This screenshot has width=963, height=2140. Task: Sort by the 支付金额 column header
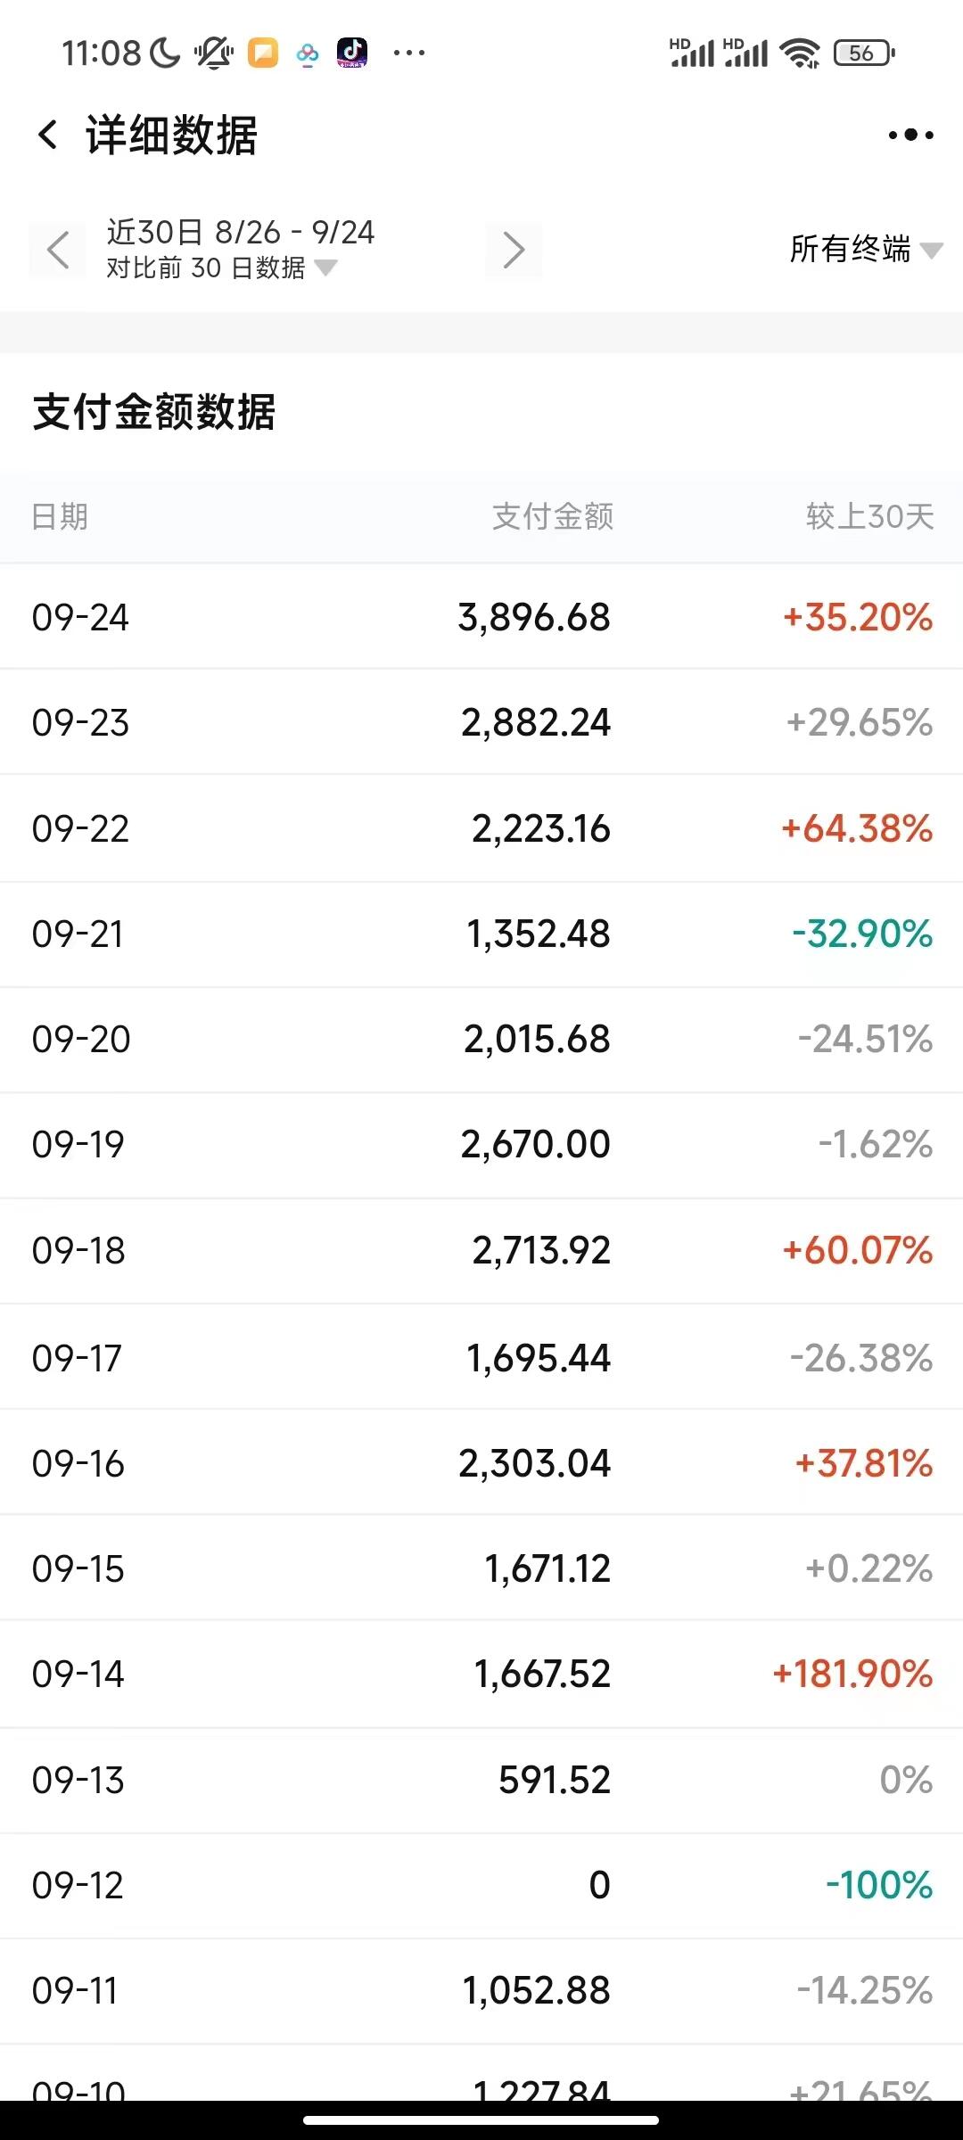pos(553,516)
